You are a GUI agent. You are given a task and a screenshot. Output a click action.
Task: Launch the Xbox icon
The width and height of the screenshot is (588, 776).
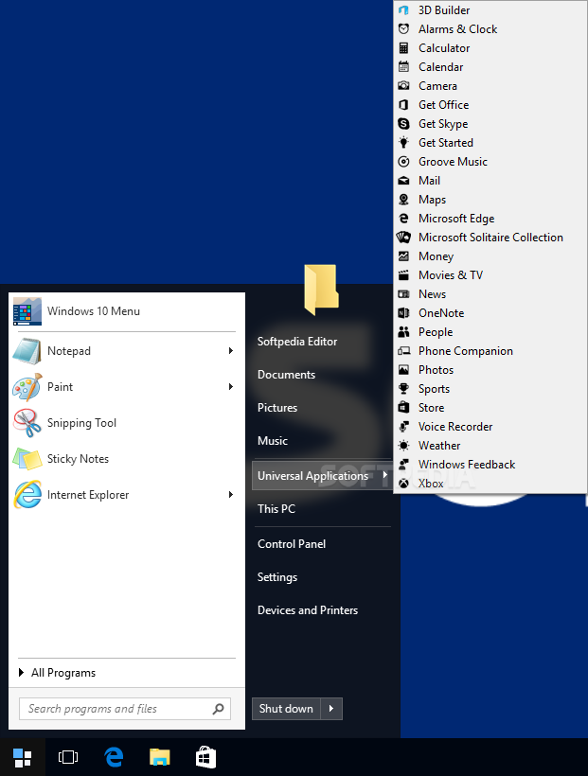pyautogui.click(x=403, y=483)
